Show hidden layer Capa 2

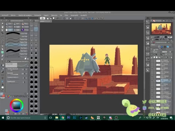pos(152,65)
